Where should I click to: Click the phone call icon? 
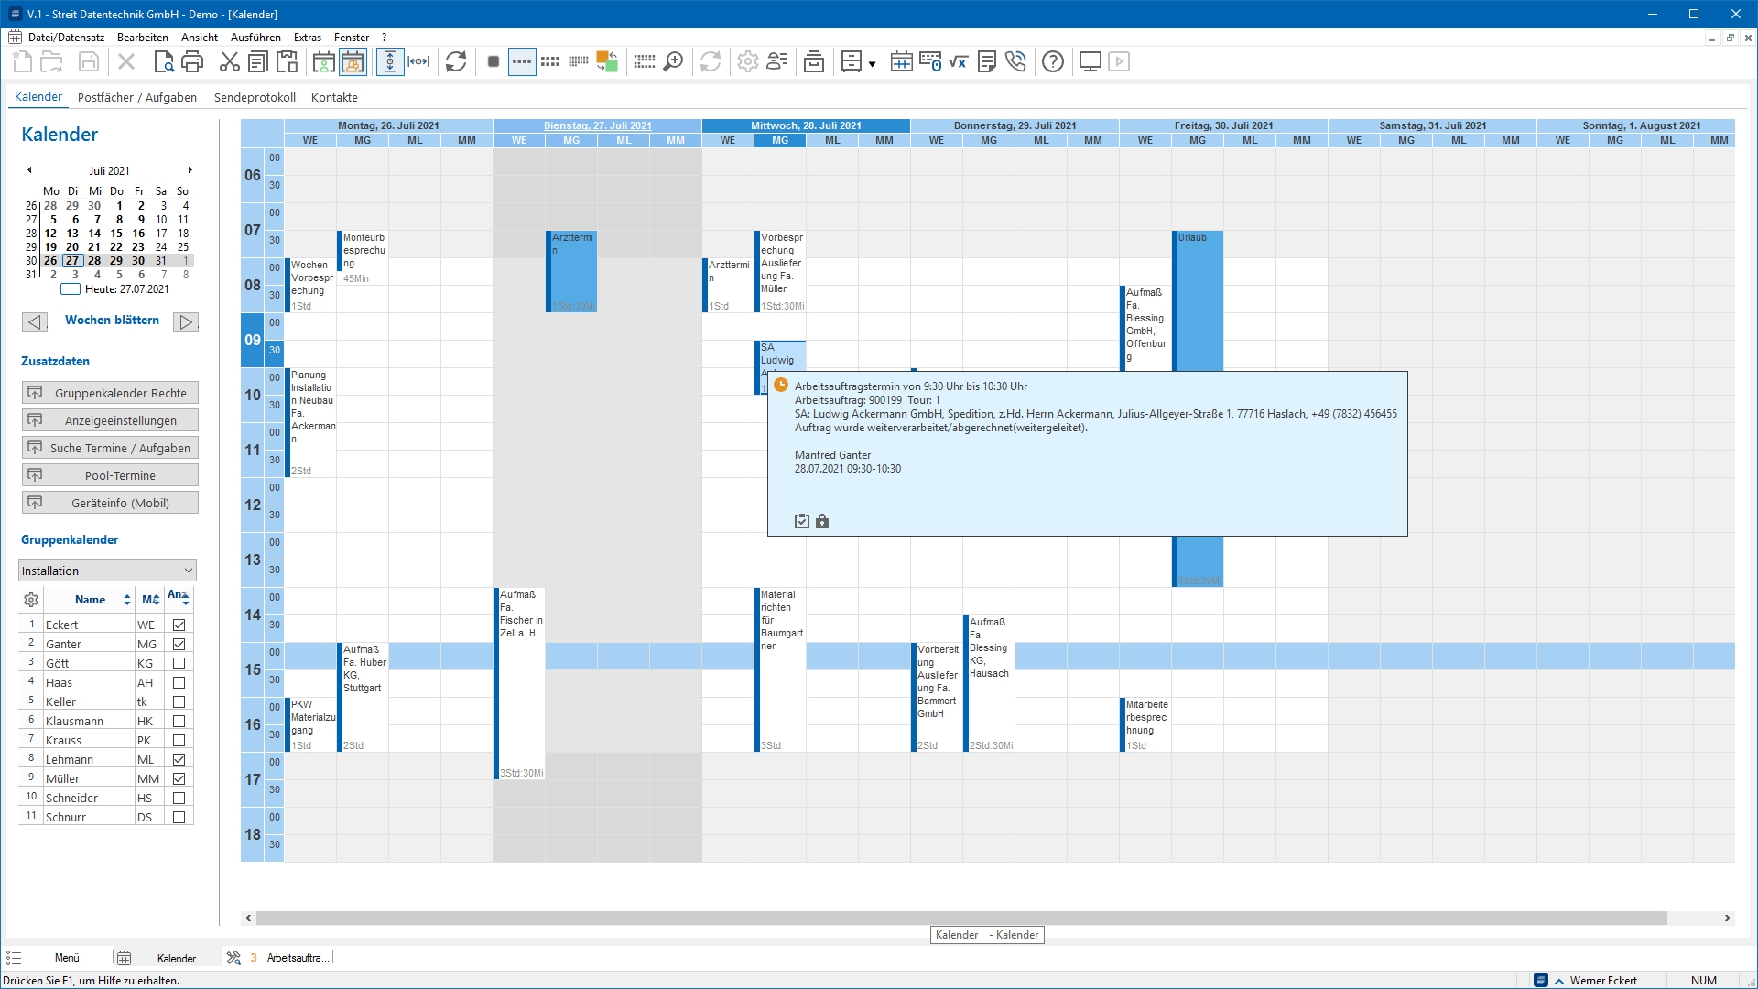point(1015,62)
